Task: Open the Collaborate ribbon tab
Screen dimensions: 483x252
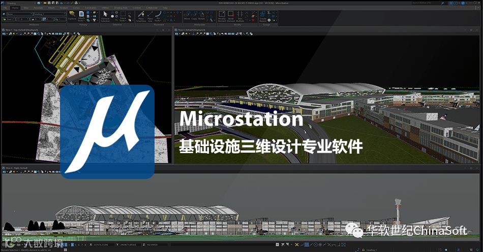Action: (x=152, y=8)
